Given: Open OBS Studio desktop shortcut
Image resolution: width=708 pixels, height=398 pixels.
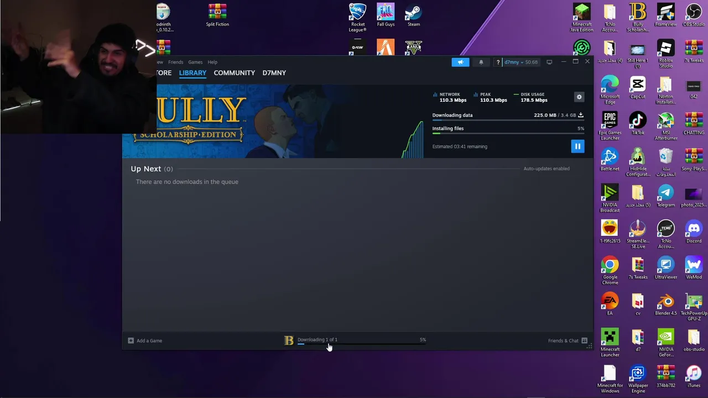Looking at the screenshot, I should point(694,15).
